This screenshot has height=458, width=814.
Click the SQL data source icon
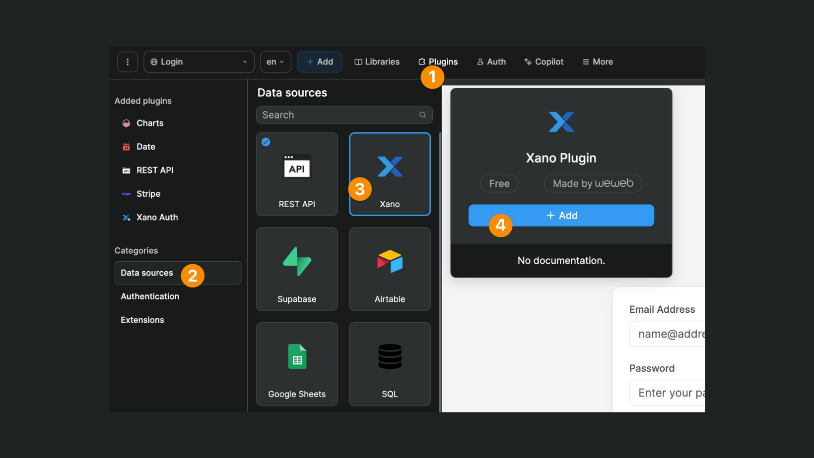coord(390,355)
